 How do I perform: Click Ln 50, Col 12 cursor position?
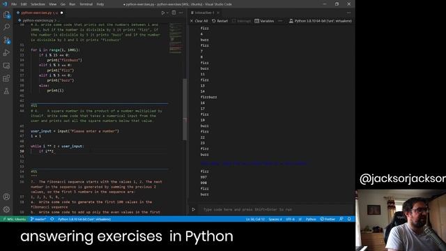(255, 219)
